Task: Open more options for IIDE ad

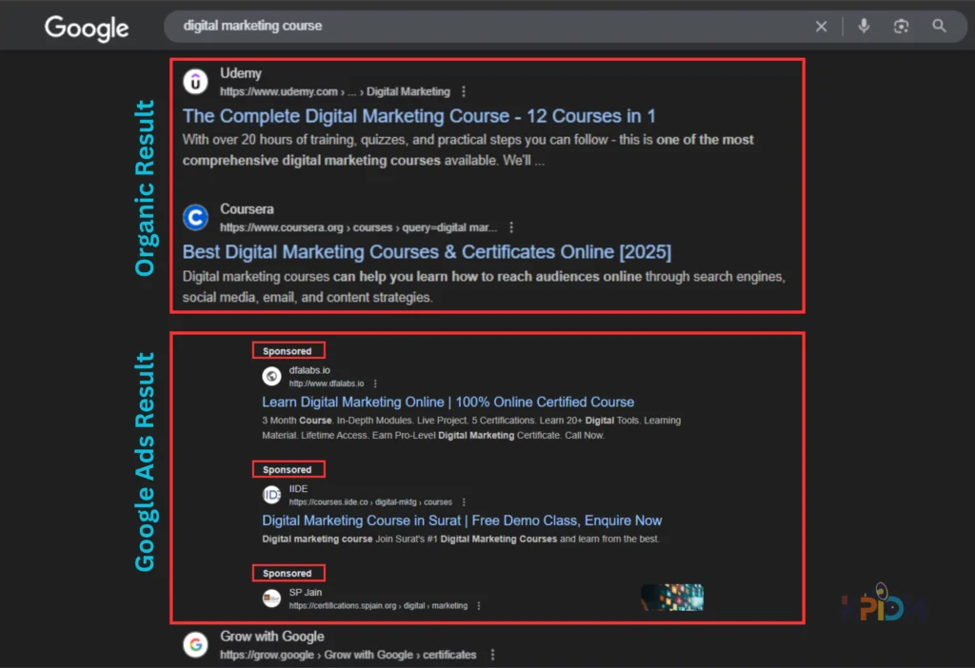Action: click(464, 502)
